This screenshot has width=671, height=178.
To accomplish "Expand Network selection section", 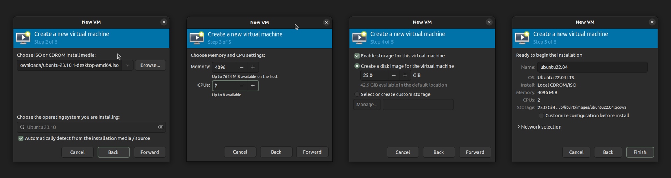I will [x=539, y=127].
